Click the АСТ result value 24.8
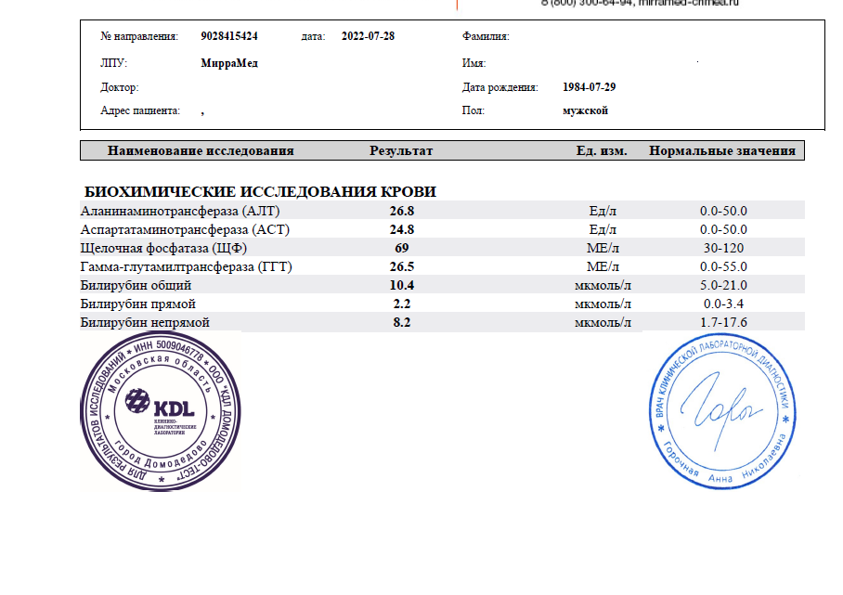Viewport: 843px width, 595px height. (x=401, y=229)
